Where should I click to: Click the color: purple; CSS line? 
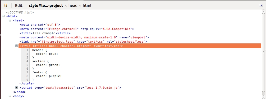[x=49, y=76]
